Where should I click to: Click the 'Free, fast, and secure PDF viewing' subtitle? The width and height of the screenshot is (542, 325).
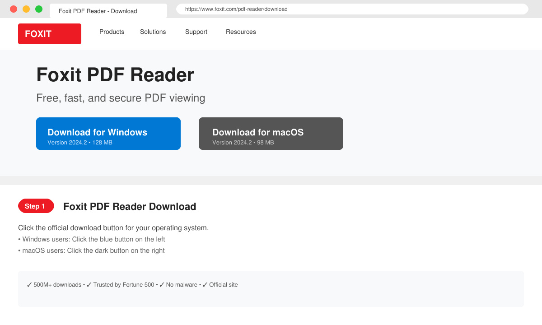[x=121, y=98]
